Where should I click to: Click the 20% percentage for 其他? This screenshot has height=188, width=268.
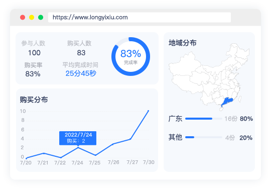pos(246,138)
